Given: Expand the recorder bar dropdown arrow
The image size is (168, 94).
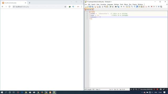Looking at the screenshot, I should (x=131, y=89).
